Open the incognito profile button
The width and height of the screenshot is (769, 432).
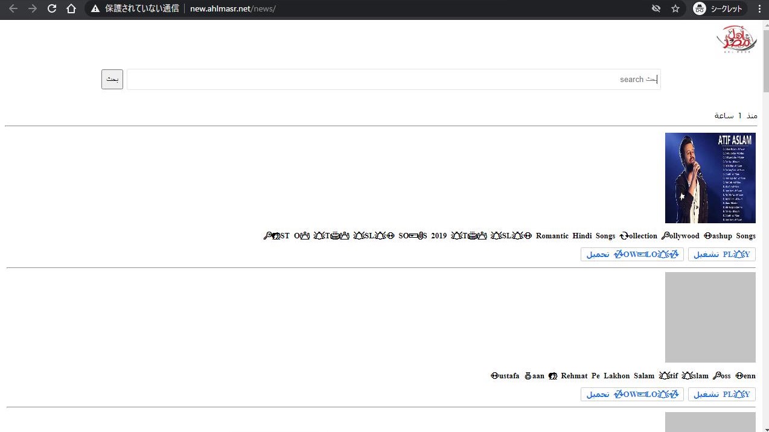[718, 8]
